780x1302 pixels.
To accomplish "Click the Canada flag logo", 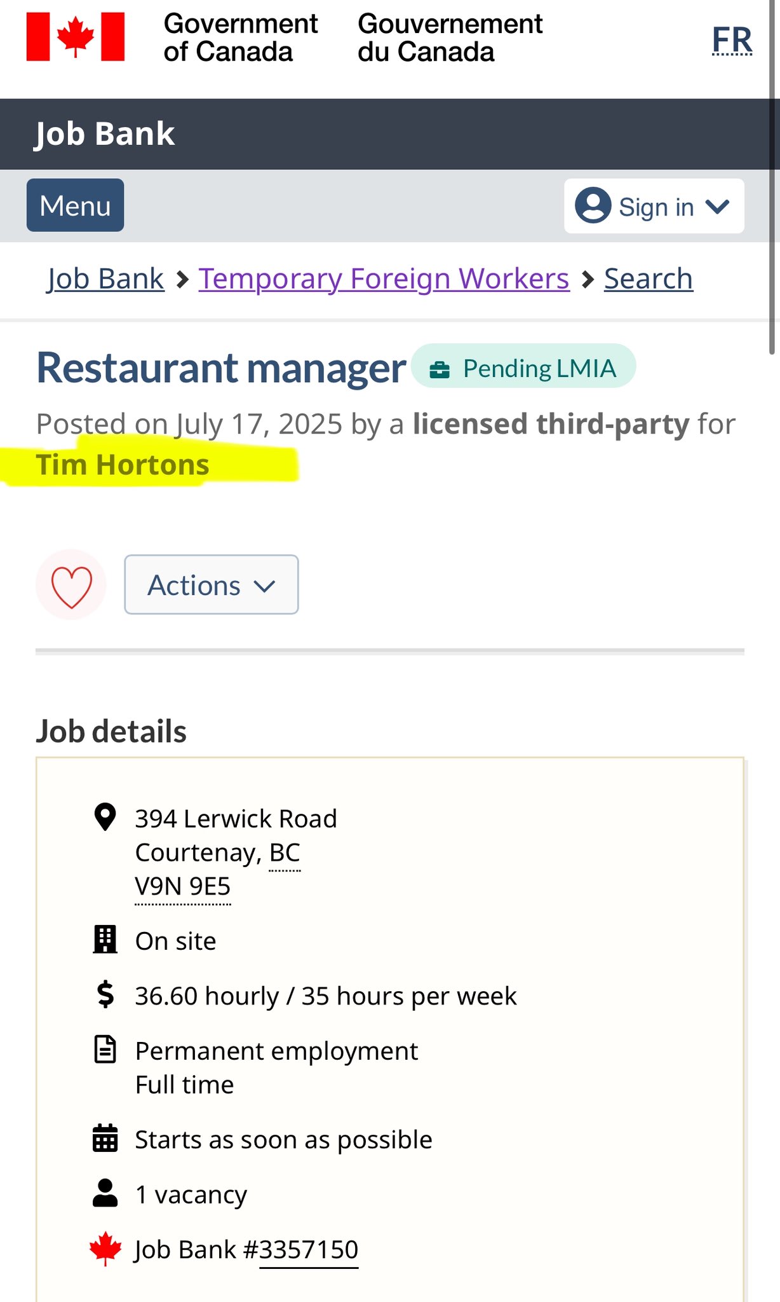I will point(76,37).
